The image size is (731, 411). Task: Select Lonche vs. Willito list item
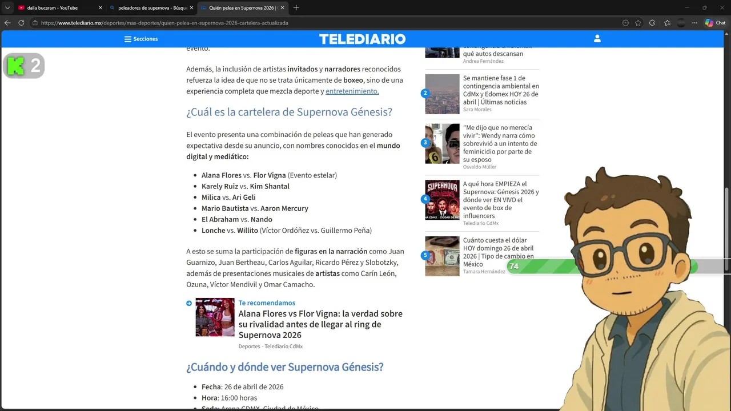pos(287,231)
